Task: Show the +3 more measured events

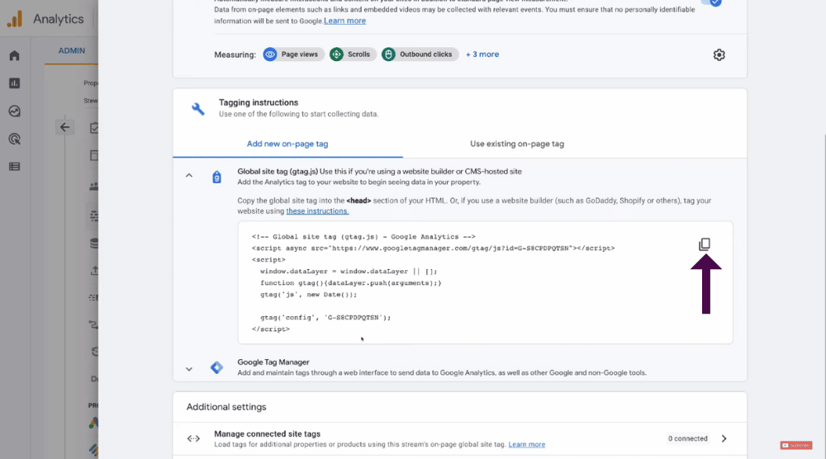Action: [482, 54]
